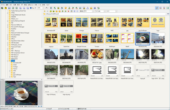Click the zoom in magnifier icon
Image resolution: width=170 pixels, height=110 pixels.
(20, 8)
